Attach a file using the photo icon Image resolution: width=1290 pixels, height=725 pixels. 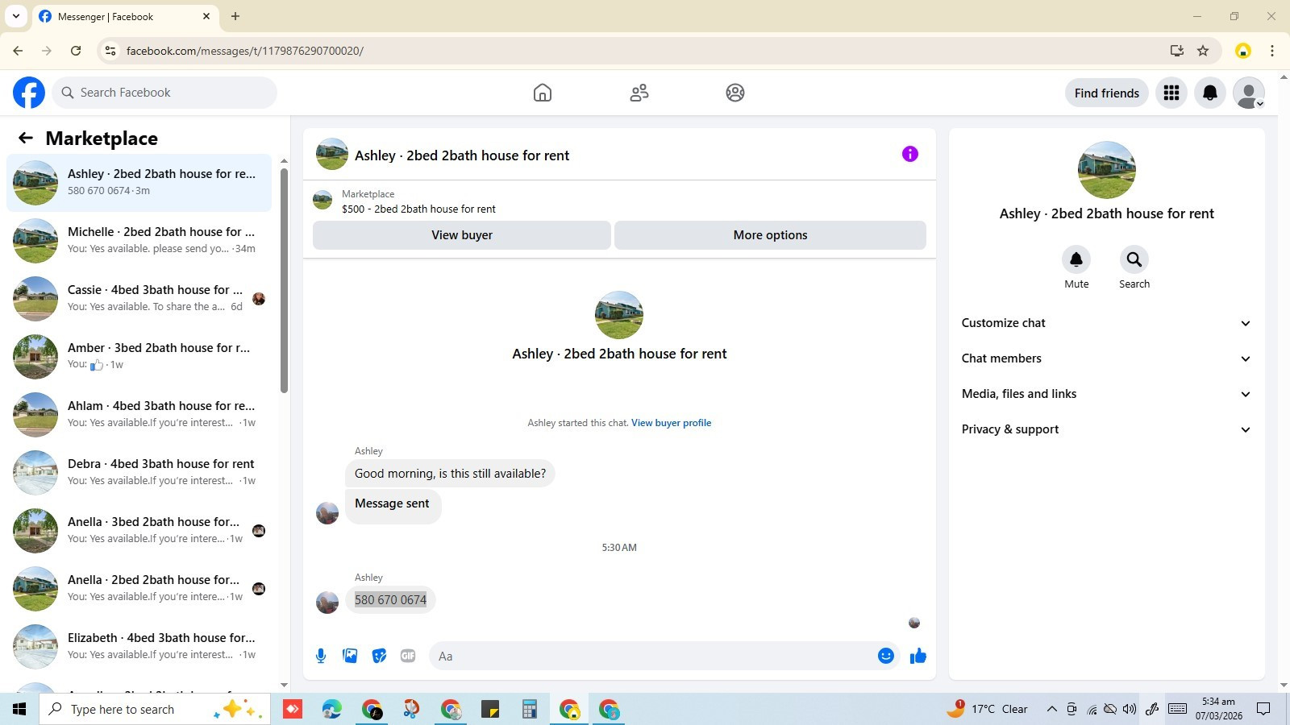point(350,656)
